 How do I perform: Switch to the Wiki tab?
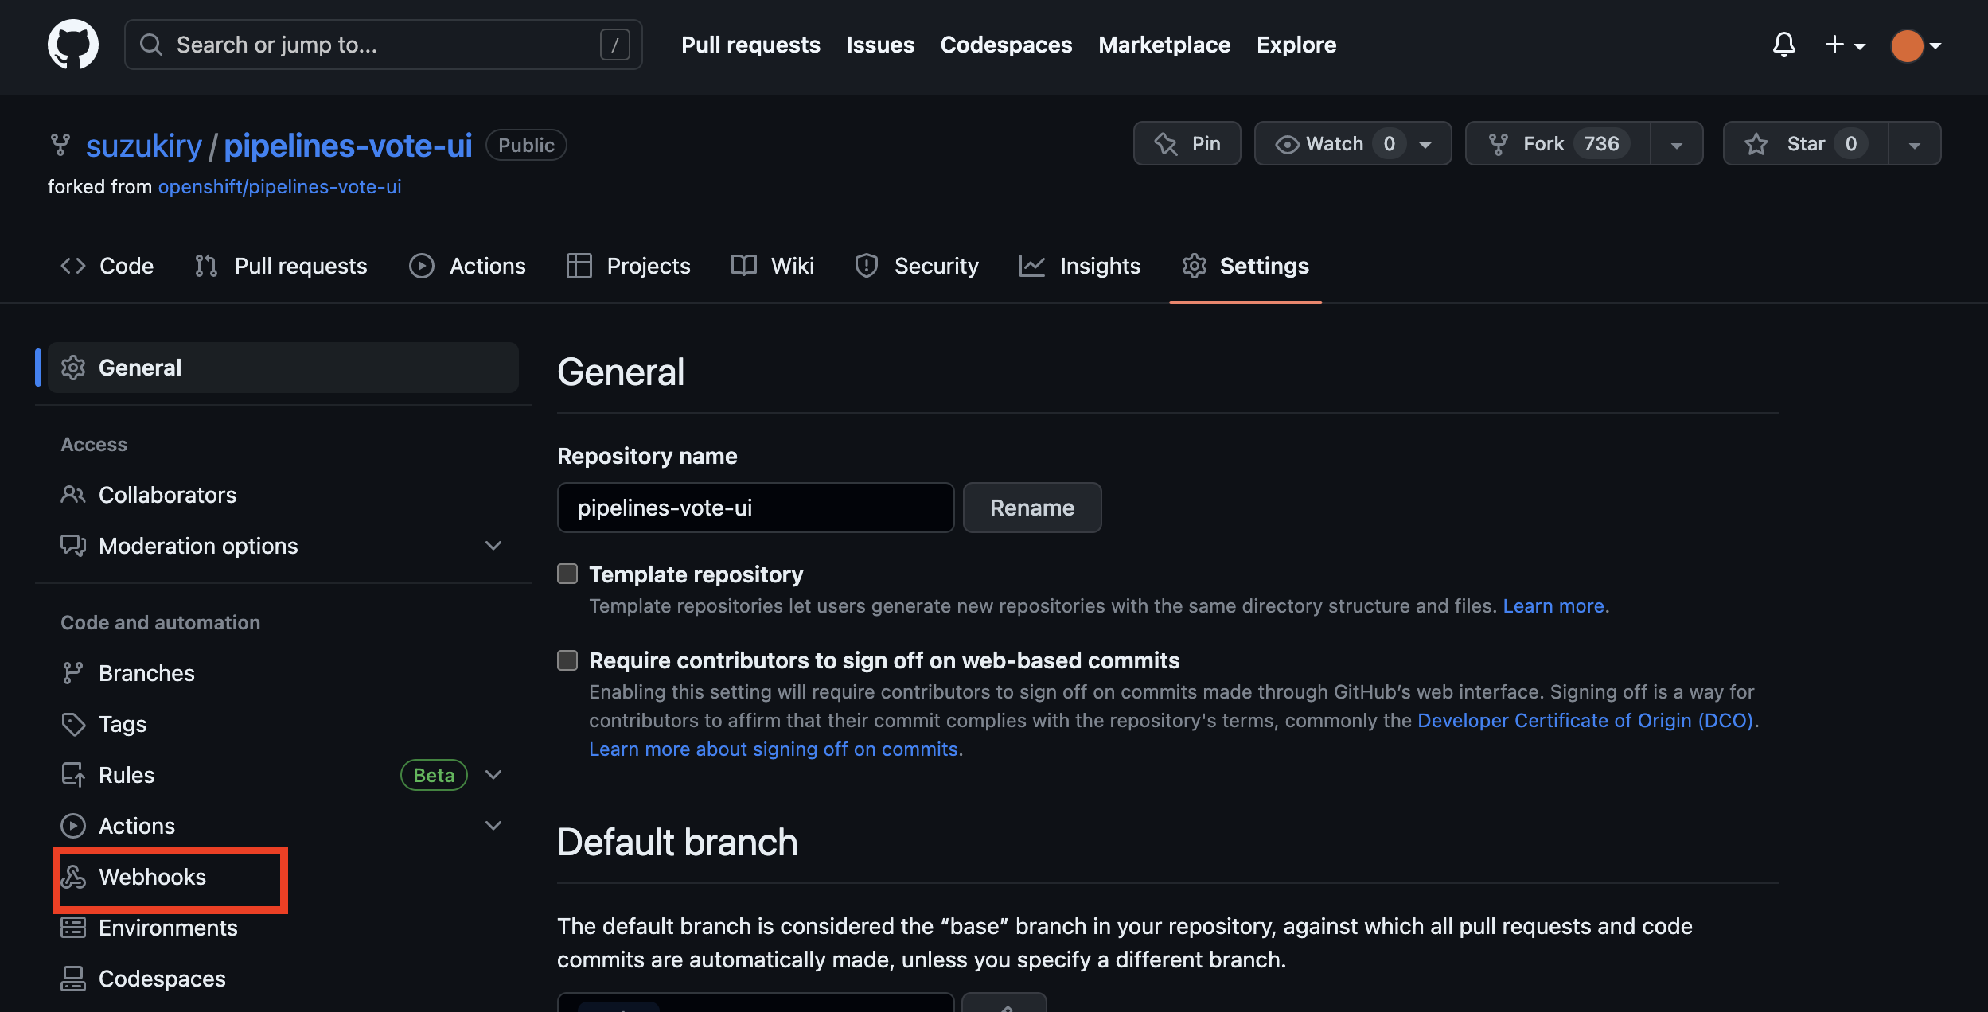(x=772, y=266)
